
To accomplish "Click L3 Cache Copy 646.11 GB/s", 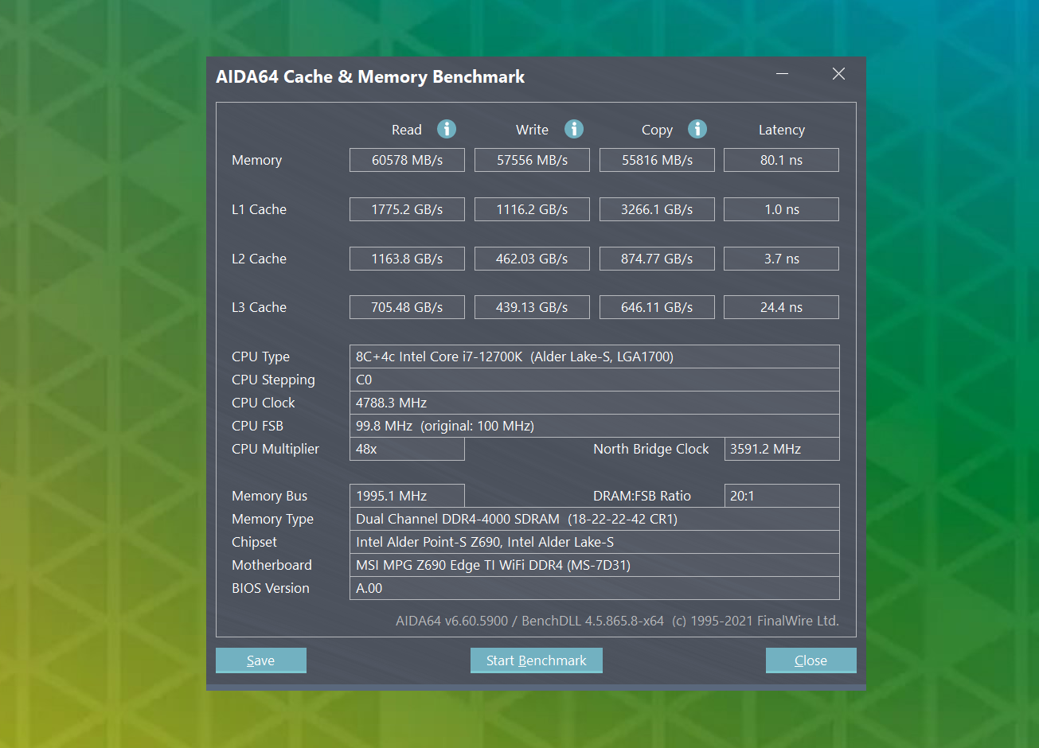I will pyautogui.click(x=657, y=307).
